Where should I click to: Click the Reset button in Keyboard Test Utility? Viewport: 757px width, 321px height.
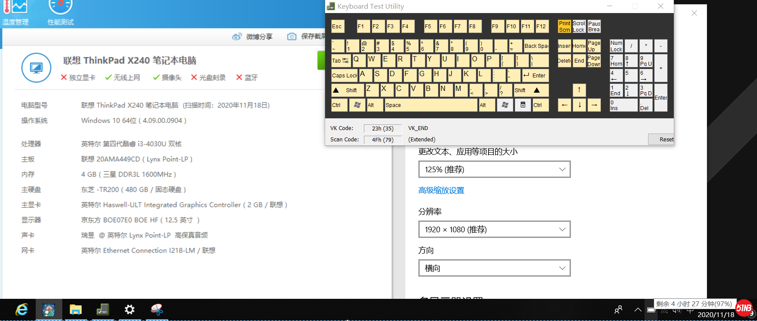point(661,139)
